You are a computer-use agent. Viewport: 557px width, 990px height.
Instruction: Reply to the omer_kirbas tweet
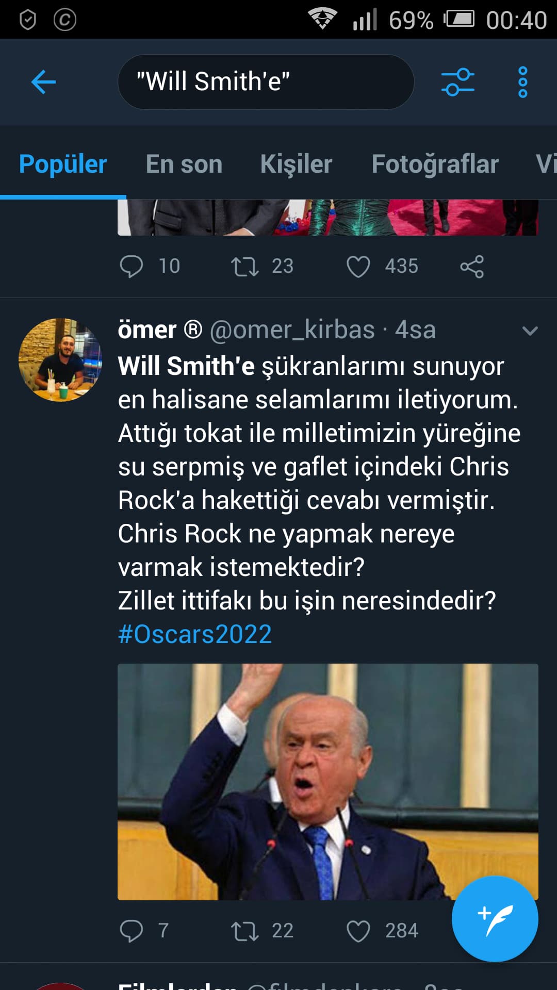(x=132, y=931)
